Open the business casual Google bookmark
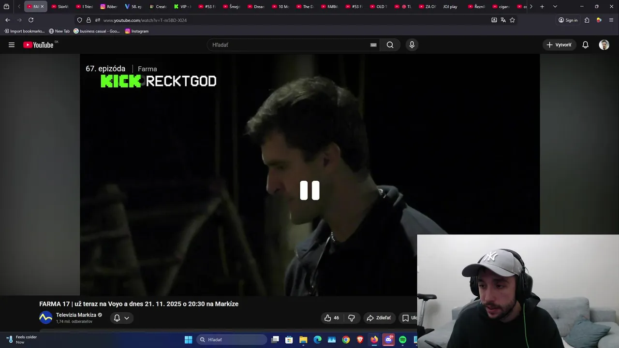Viewport: 619px width, 348px height. (97, 31)
